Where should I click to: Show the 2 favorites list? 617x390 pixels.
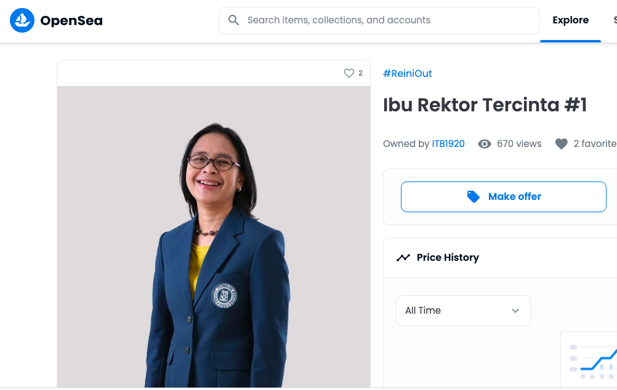[x=594, y=144]
